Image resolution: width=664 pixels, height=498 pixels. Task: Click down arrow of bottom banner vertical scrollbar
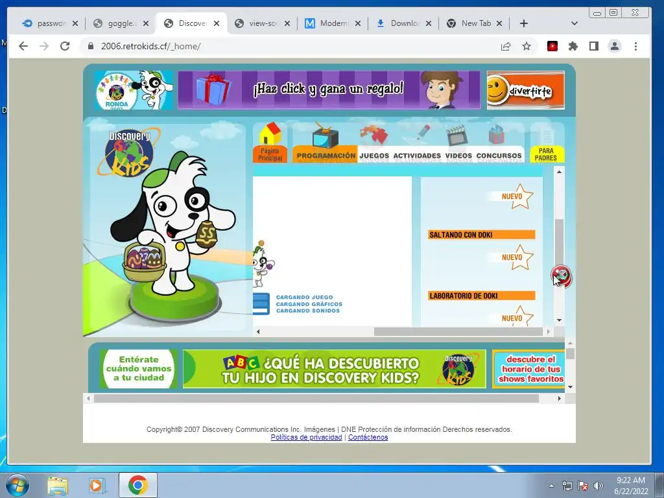click(x=571, y=387)
